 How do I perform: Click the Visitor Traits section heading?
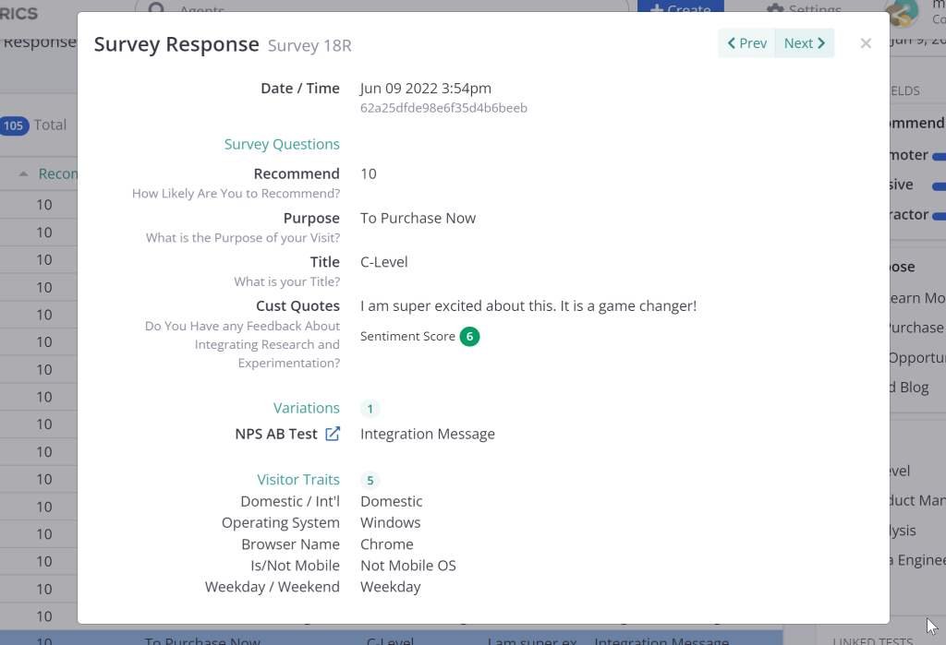coord(297,480)
